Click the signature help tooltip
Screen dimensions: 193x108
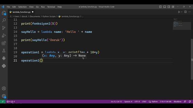[64, 55]
